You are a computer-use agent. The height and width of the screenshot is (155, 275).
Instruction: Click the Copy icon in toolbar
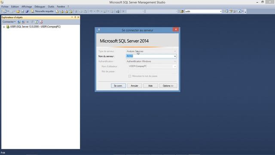coord(81,12)
